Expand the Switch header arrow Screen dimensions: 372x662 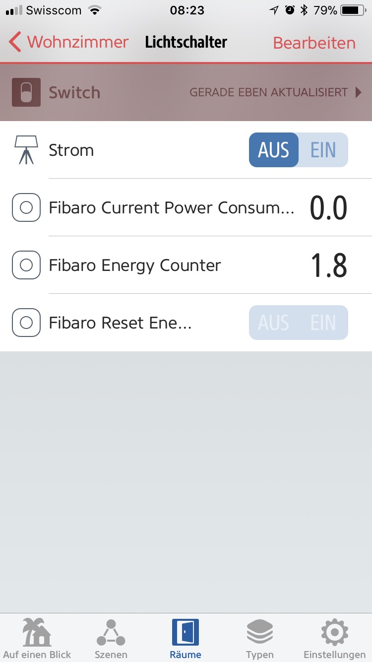pos(359,92)
